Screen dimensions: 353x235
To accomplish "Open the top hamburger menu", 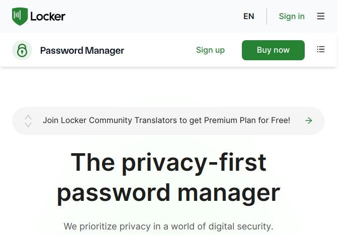I will [x=321, y=16].
